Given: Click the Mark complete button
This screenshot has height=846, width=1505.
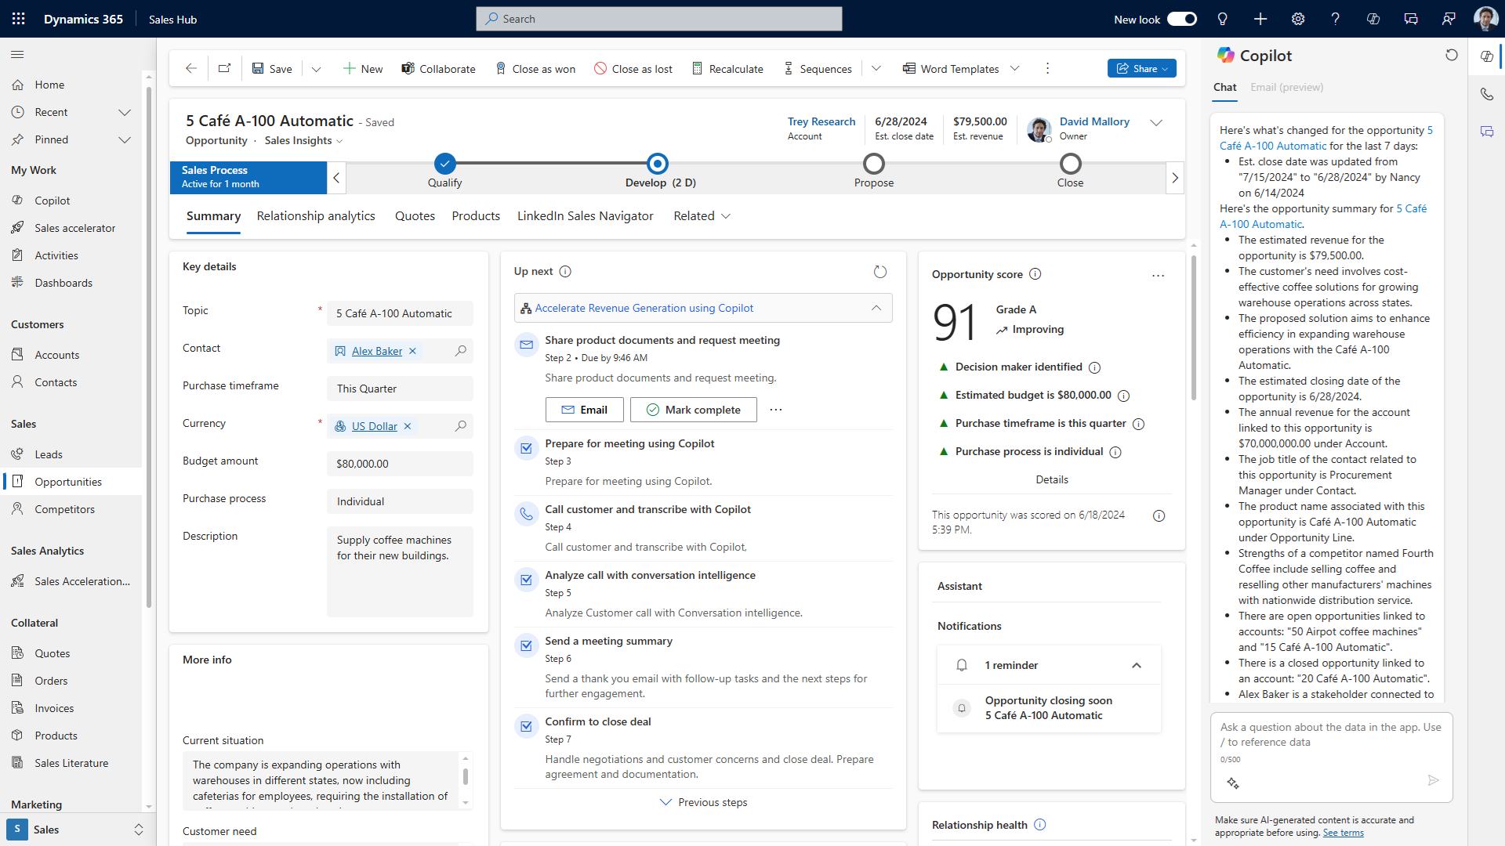Looking at the screenshot, I should 693,410.
